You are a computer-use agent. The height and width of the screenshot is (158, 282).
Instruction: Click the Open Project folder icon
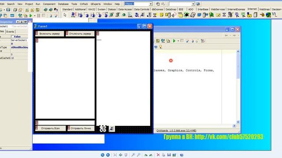tap(20, 10)
